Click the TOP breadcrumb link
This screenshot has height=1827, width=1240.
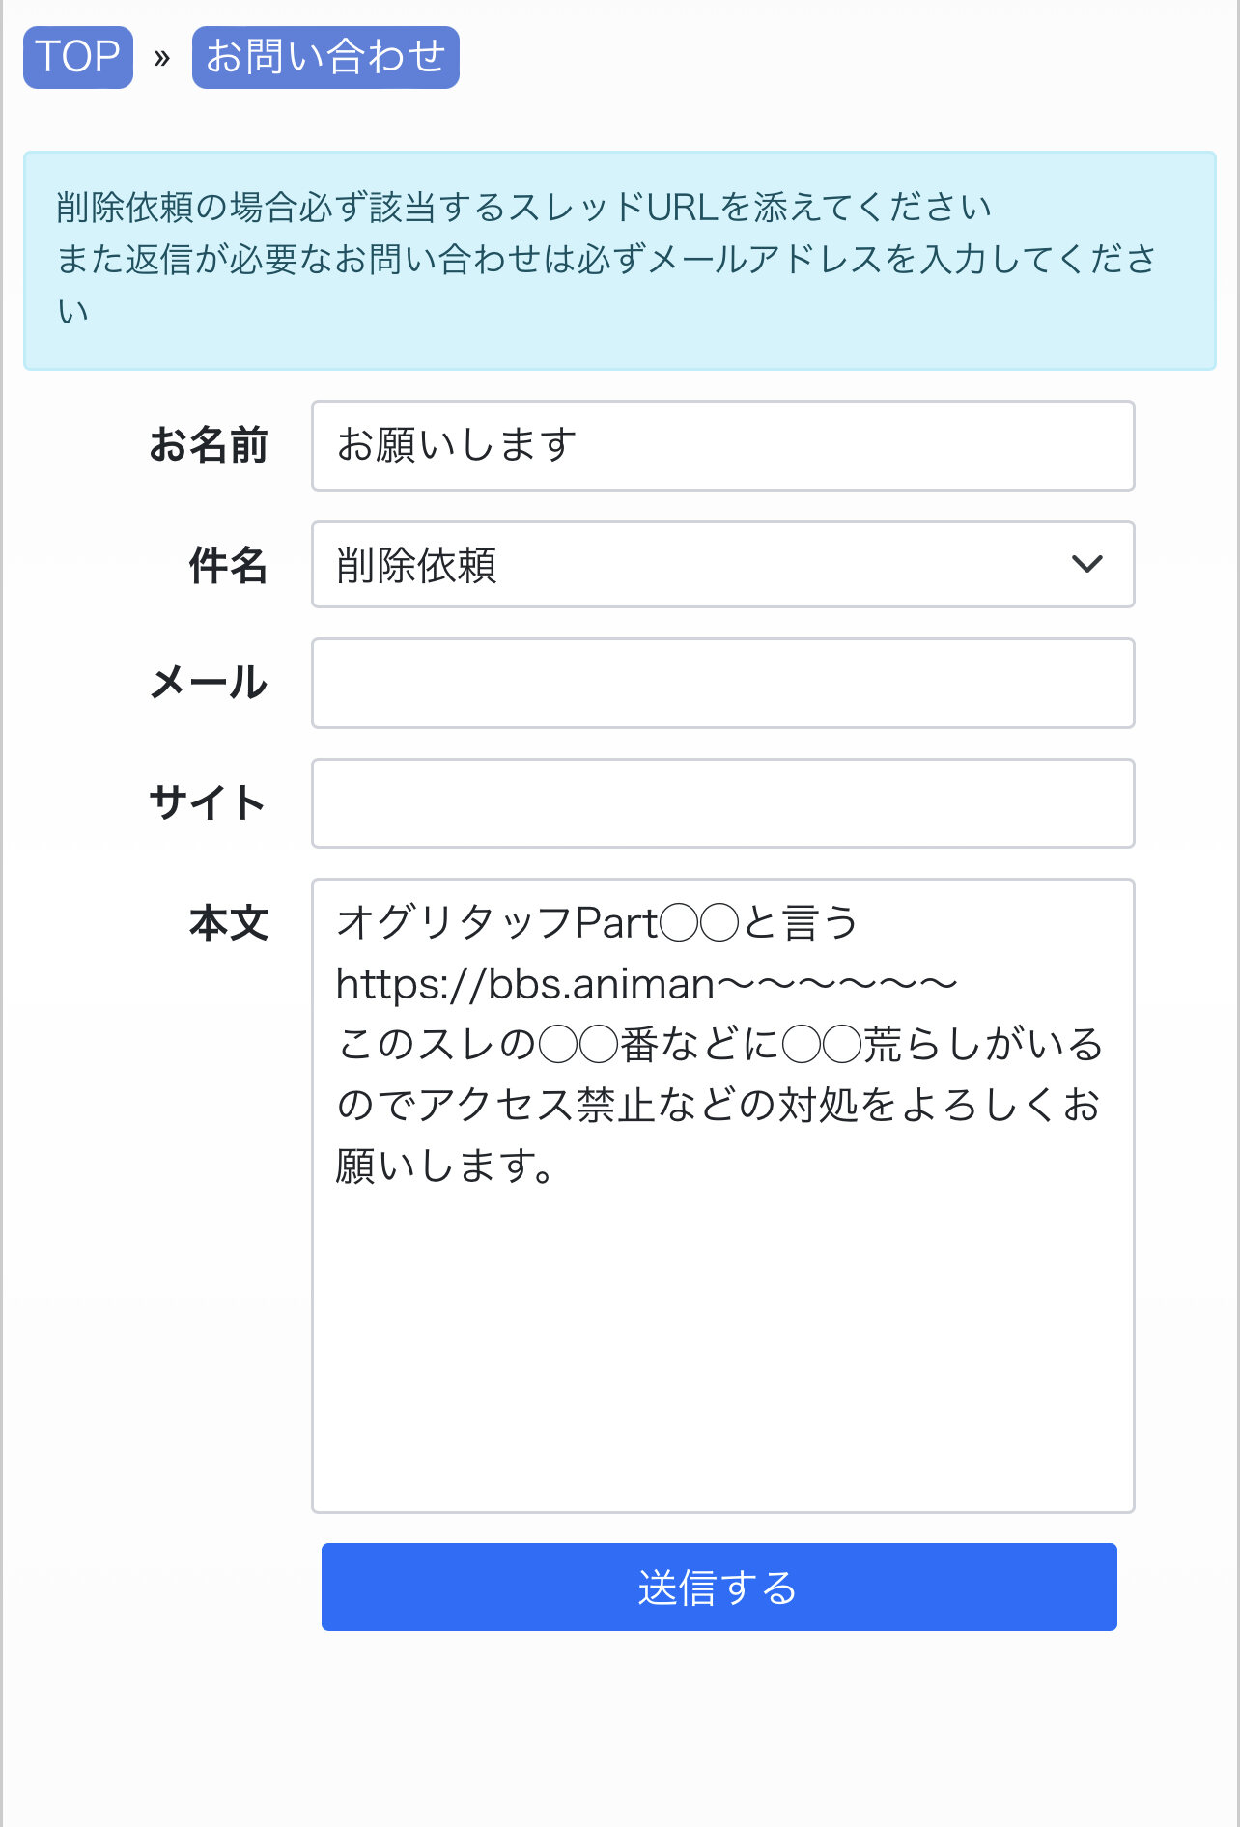tap(78, 57)
